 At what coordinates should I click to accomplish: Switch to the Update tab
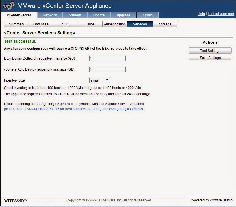(x=99, y=15)
